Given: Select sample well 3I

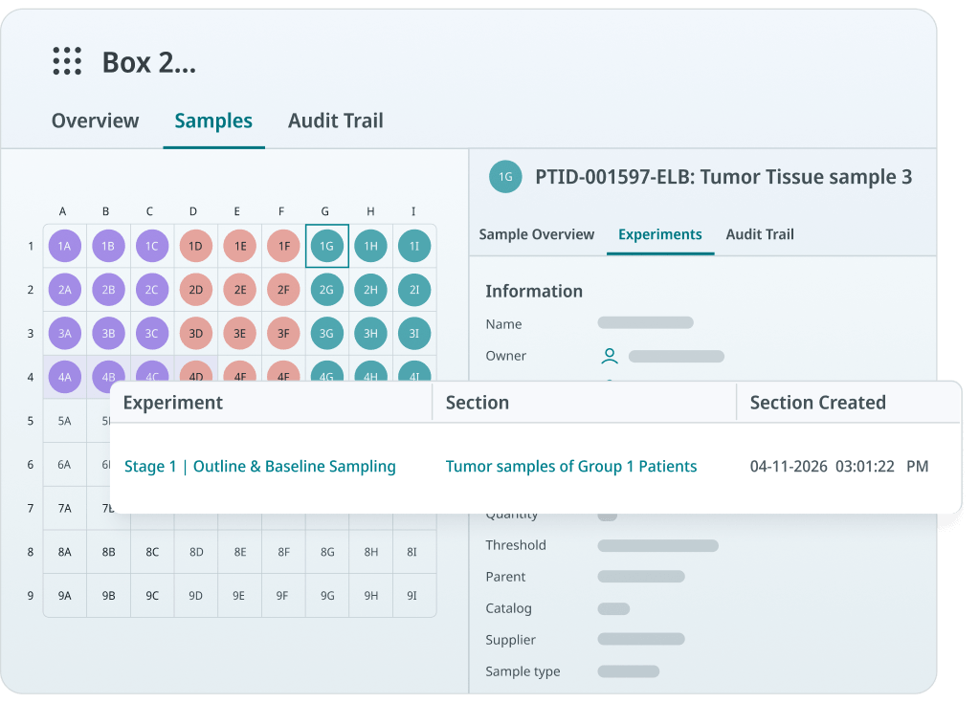Looking at the screenshot, I should pyautogui.click(x=414, y=333).
